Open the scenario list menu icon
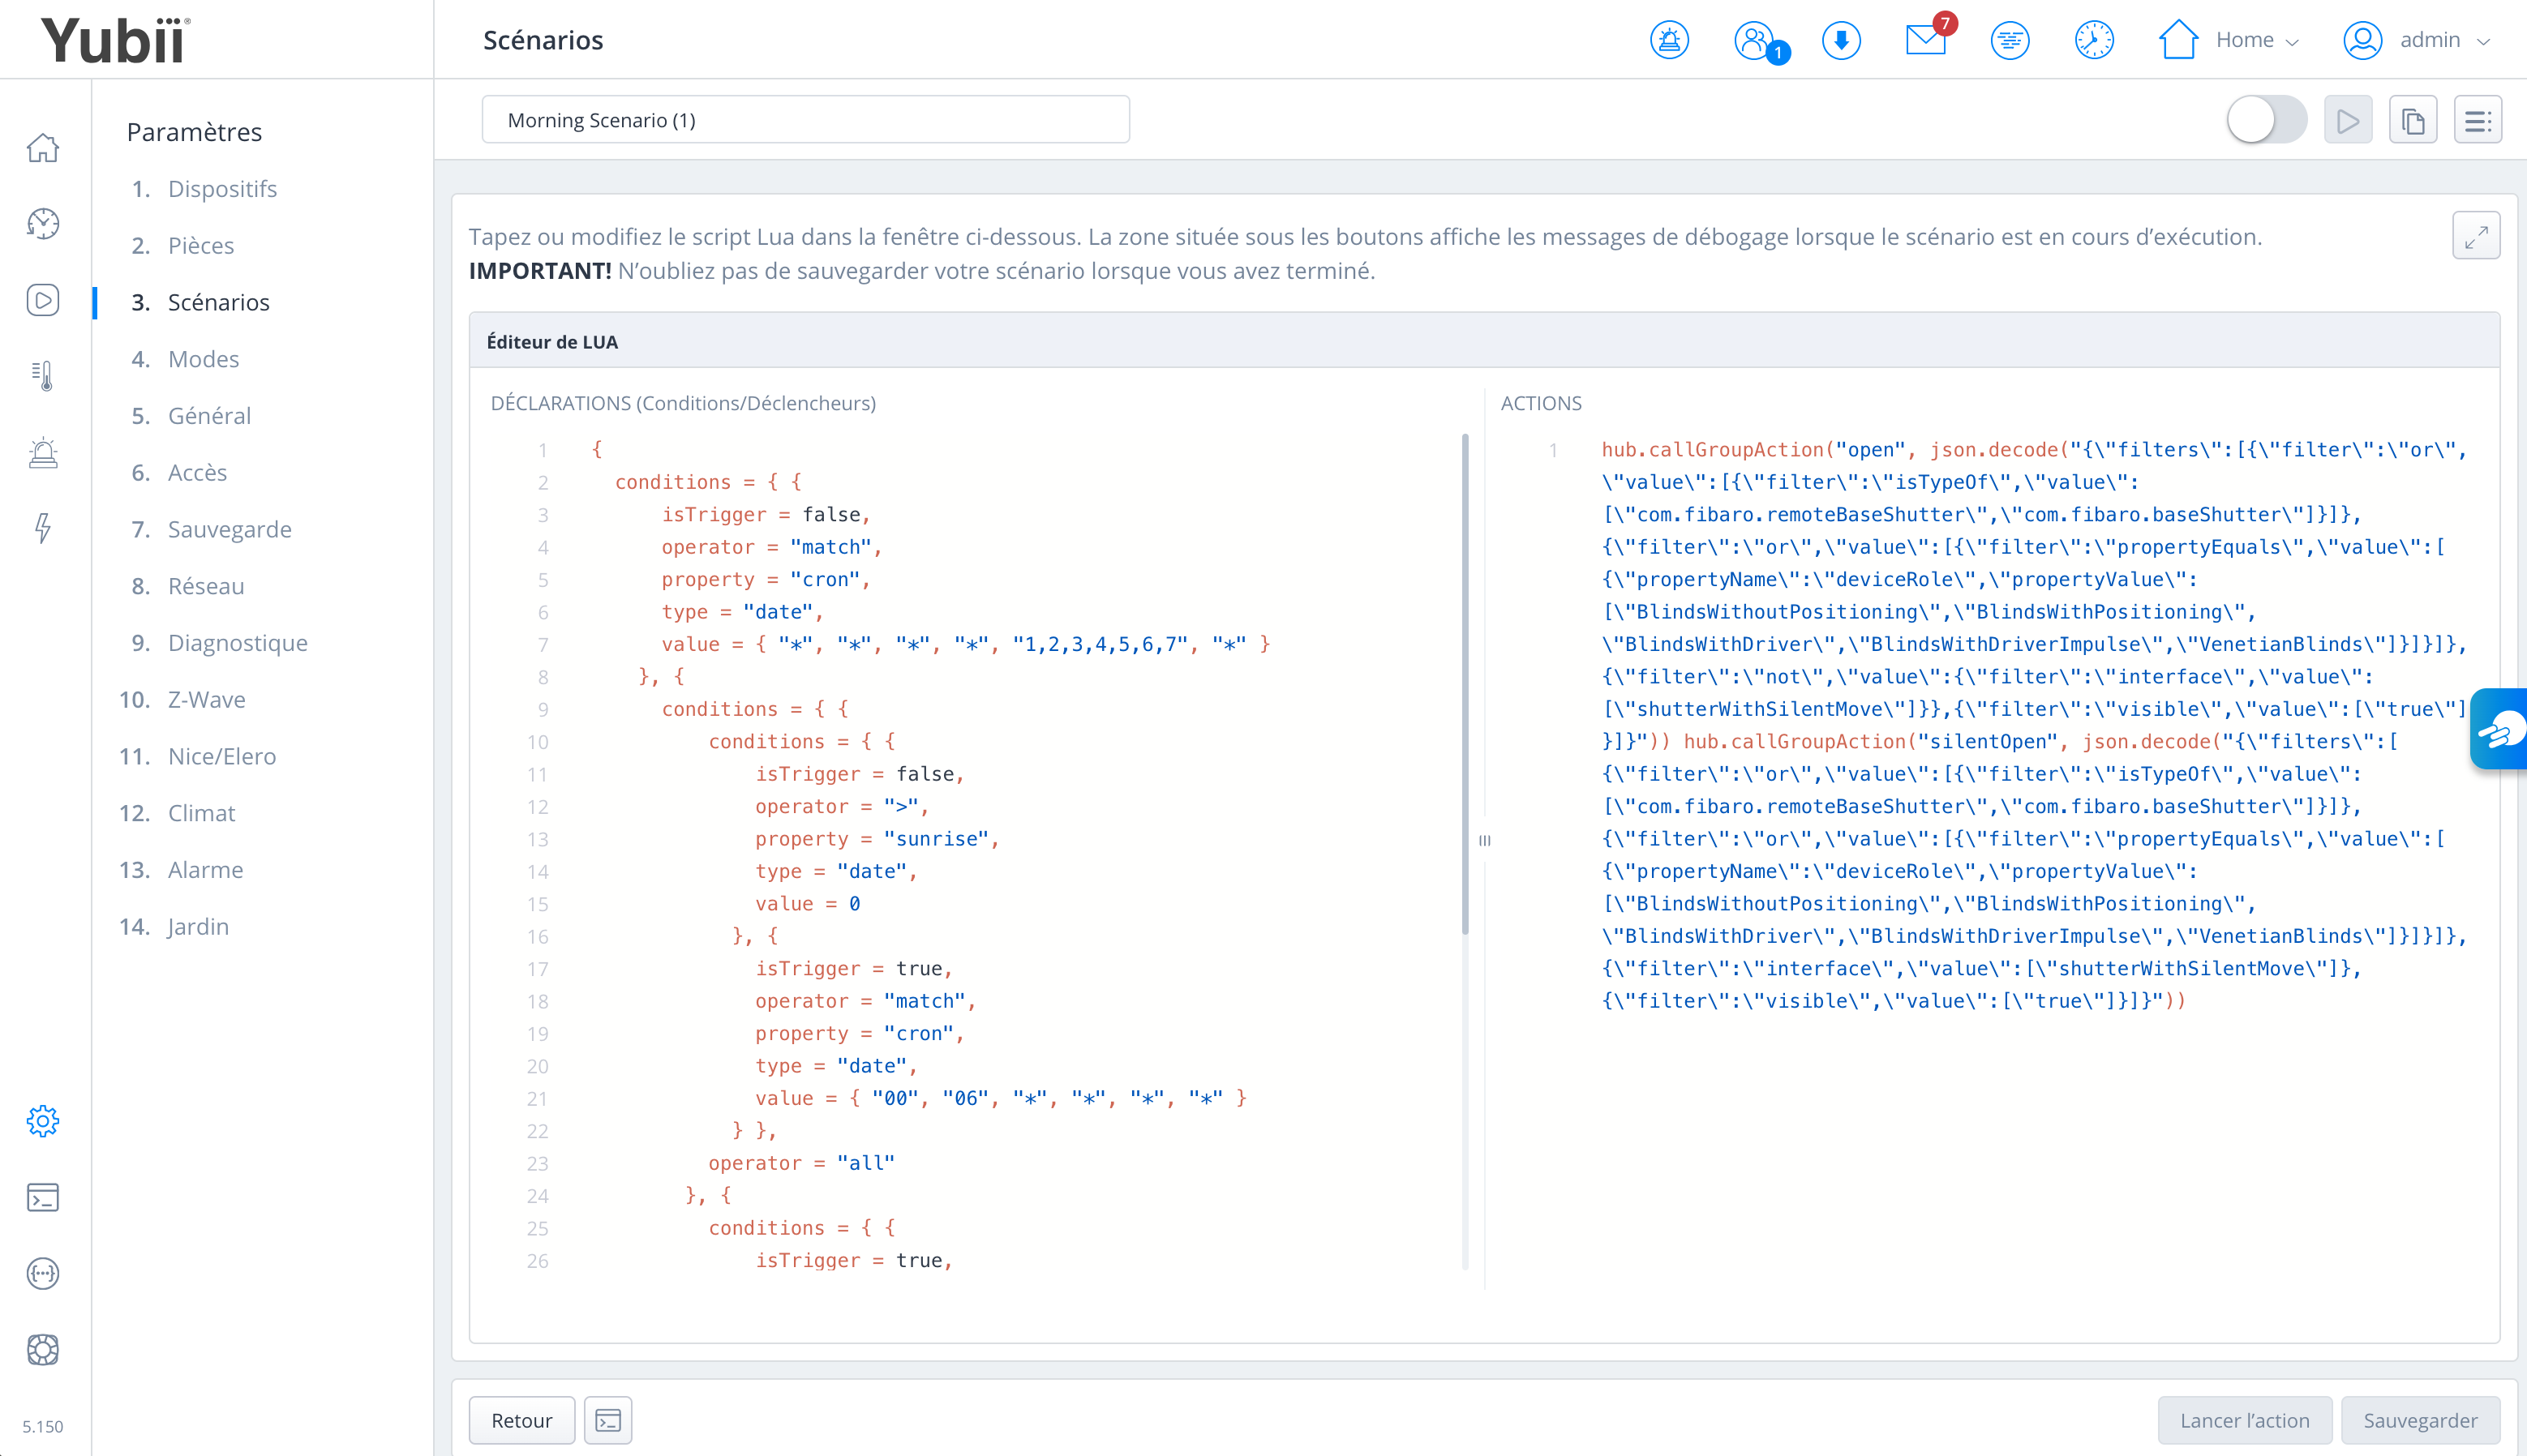The height and width of the screenshot is (1456, 2527). coord(2478,120)
